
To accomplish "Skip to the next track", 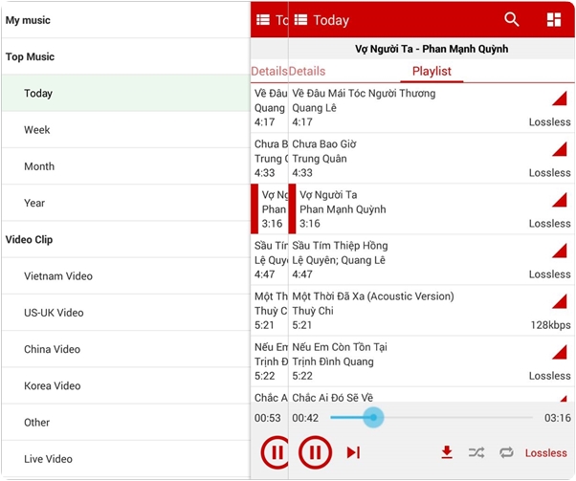I will pos(353,452).
